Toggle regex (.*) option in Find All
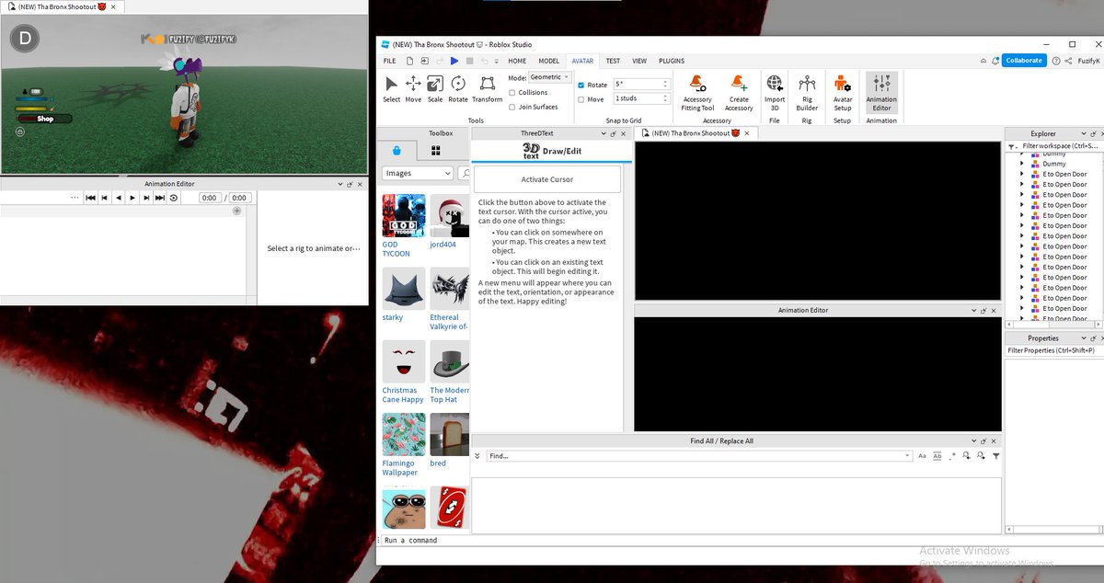 pos(952,456)
